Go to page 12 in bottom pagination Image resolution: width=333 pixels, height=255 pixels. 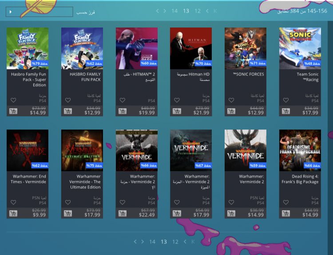(x=175, y=242)
